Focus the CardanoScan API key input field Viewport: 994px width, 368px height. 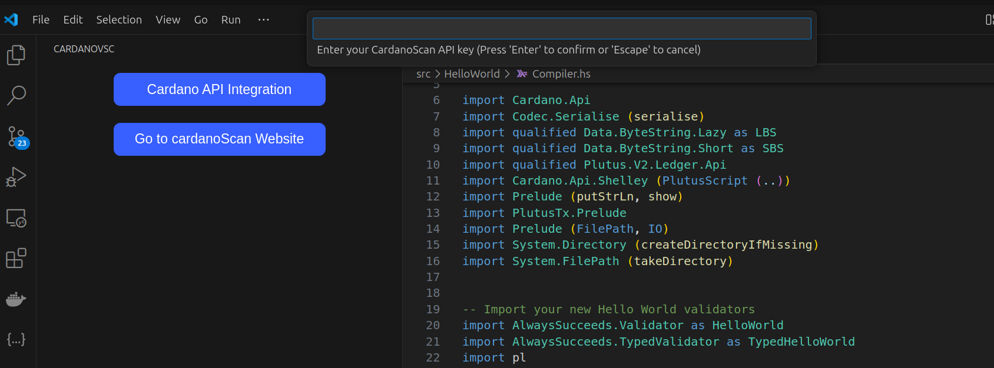(x=562, y=28)
